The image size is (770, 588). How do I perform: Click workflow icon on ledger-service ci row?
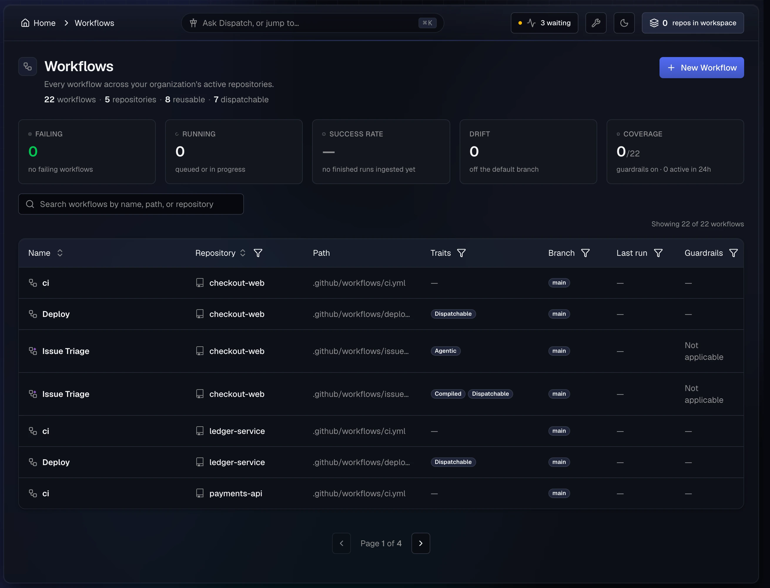click(33, 431)
